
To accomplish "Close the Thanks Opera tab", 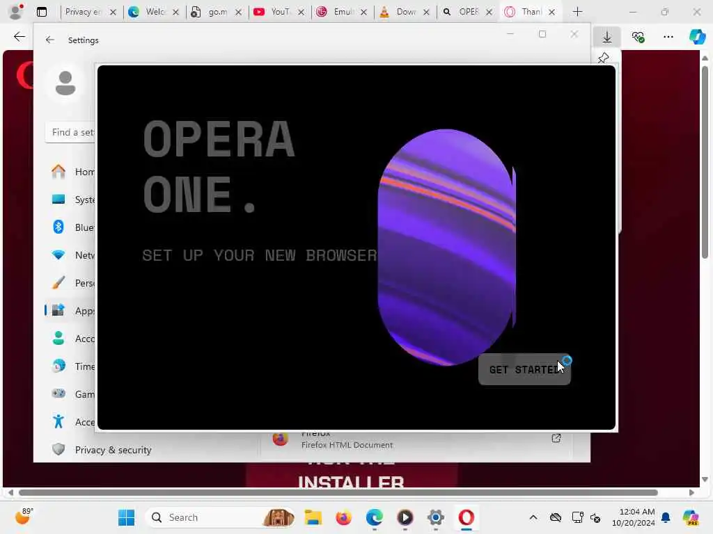I will click(x=551, y=13).
